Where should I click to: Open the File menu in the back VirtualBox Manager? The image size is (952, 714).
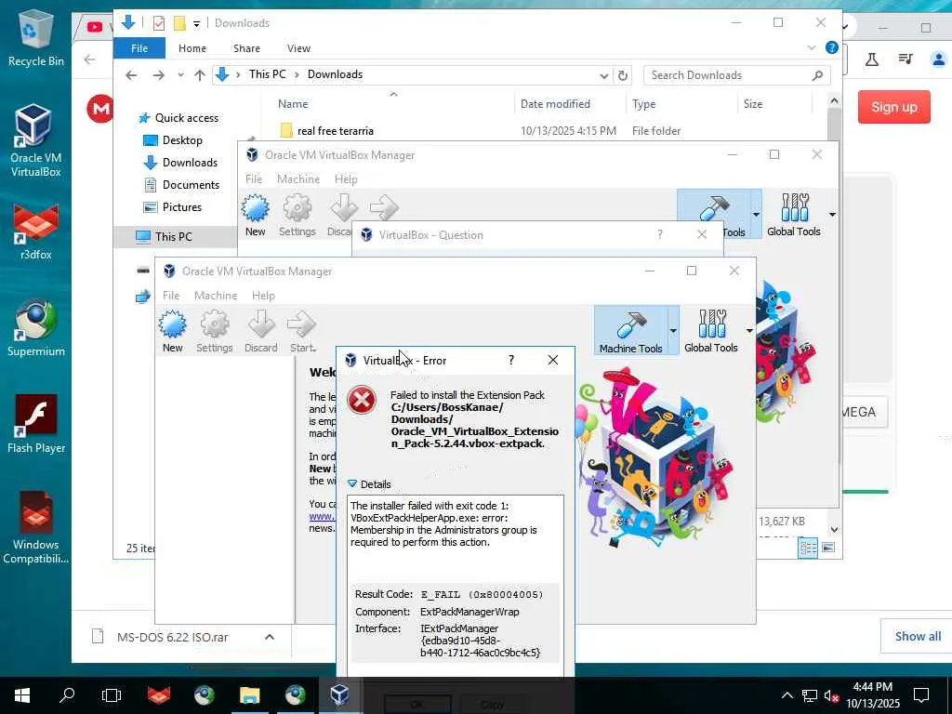(x=253, y=179)
